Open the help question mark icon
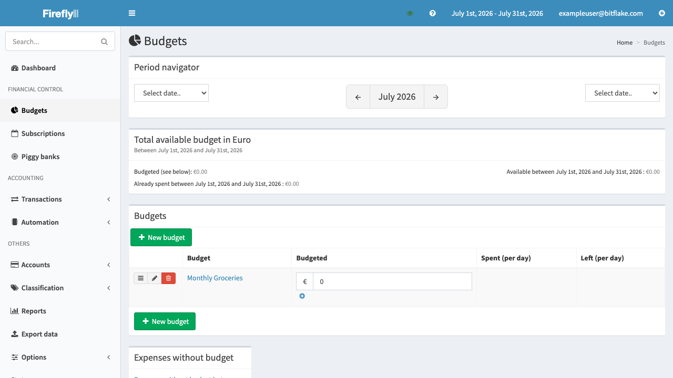This screenshot has width=673, height=378. (x=433, y=13)
